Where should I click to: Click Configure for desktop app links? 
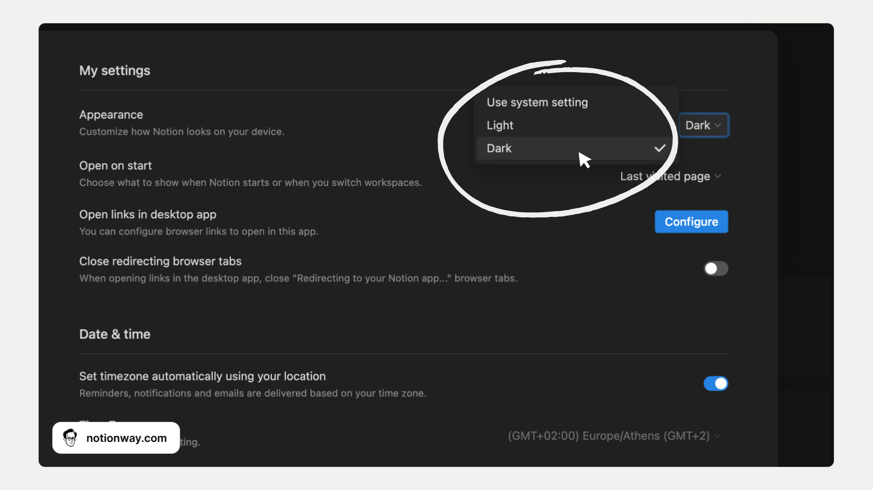691,222
